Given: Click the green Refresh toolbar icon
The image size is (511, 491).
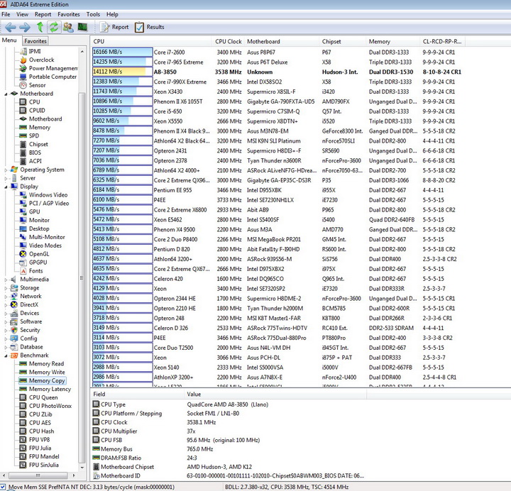Looking at the screenshot, I should click(x=53, y=27).
